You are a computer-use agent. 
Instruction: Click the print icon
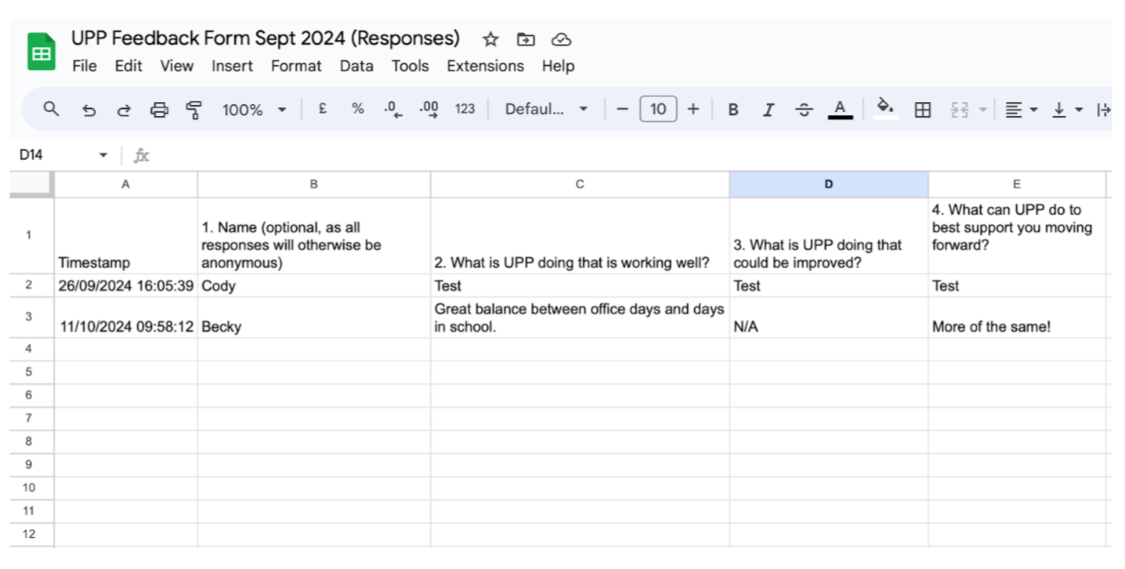point(159,110)
